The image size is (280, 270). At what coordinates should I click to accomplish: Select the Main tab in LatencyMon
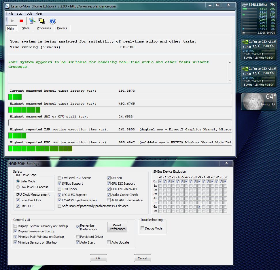11,28
